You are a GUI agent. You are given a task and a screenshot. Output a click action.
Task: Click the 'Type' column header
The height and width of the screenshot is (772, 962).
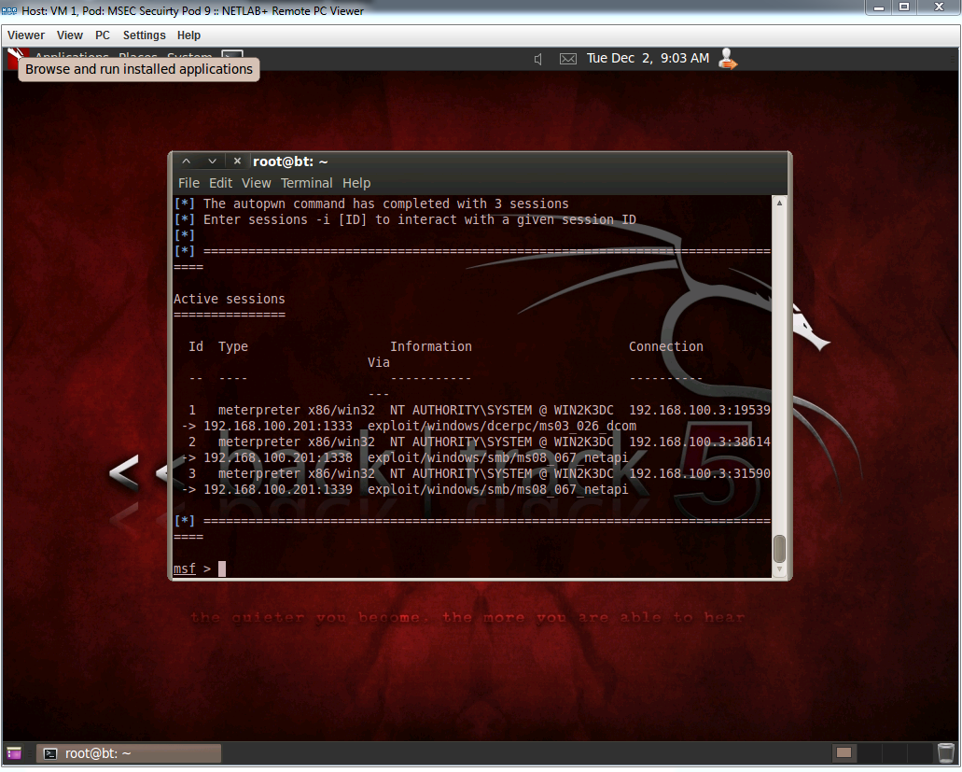click(x=233, y=346)
